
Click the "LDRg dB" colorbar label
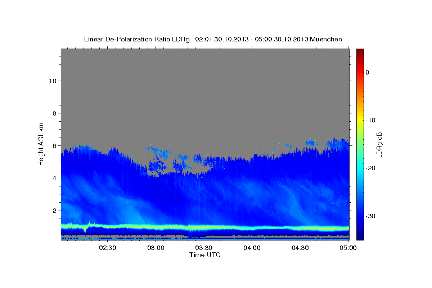(379, 144)
